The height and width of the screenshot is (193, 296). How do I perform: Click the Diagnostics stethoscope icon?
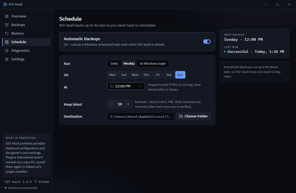[7, 51]
